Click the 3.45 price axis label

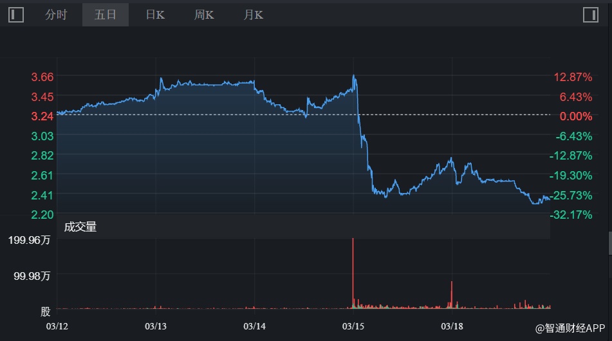(42, 97)
